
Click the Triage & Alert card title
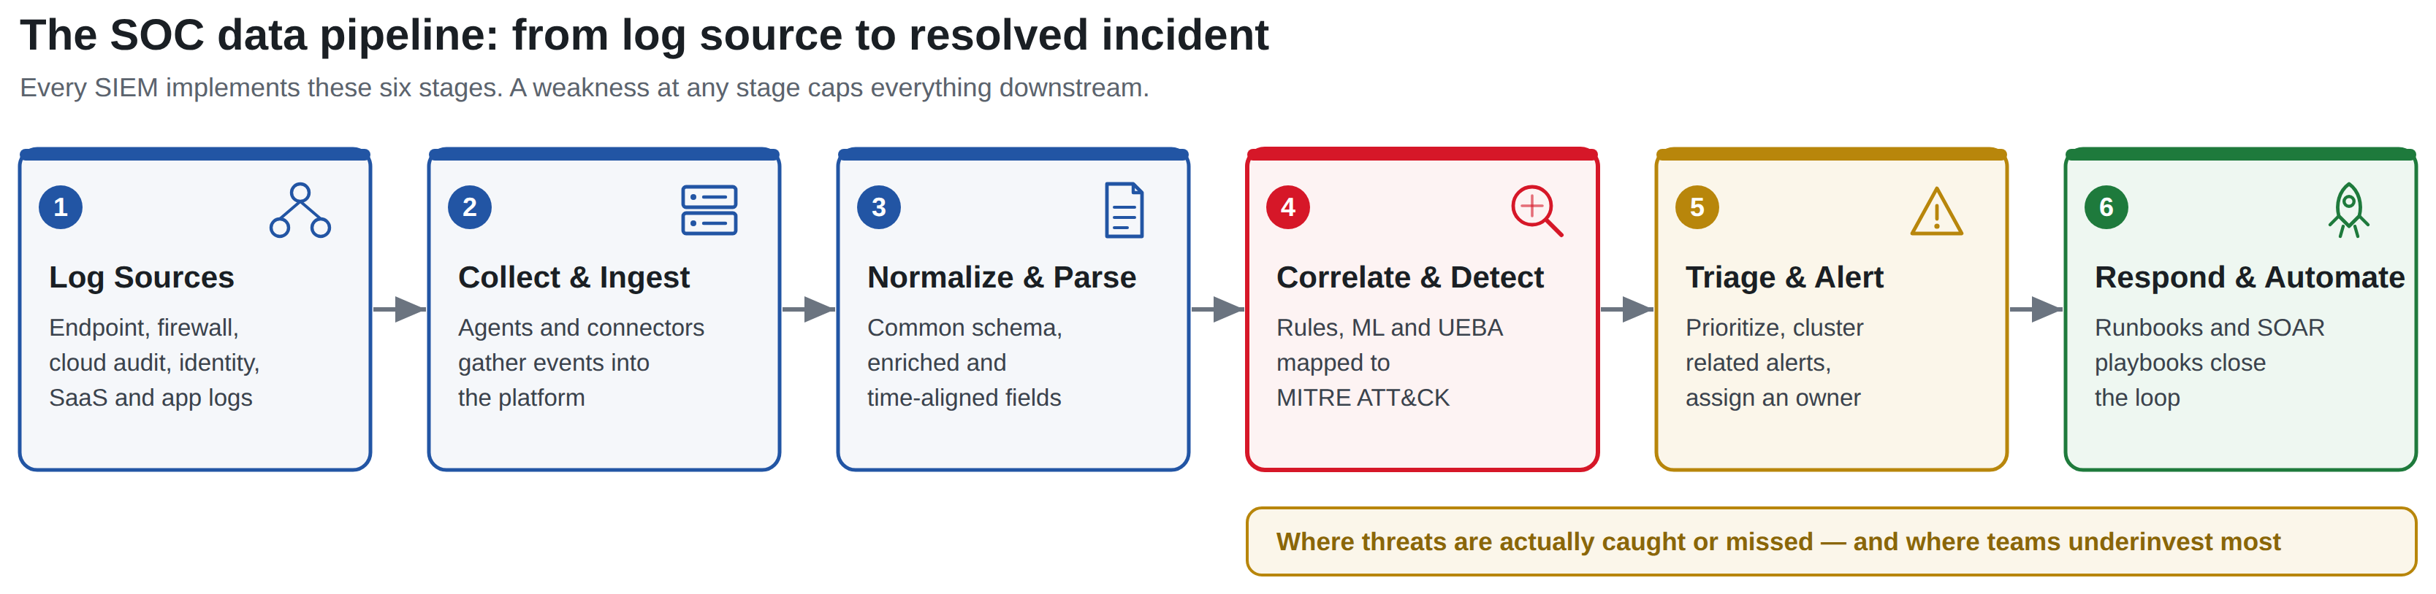click(x=1784, y=277)
